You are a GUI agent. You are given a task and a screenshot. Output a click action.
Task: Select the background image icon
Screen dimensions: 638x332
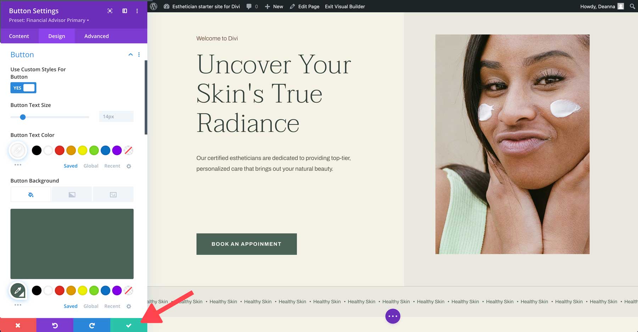pyautogui.click(x=113, y=194)
